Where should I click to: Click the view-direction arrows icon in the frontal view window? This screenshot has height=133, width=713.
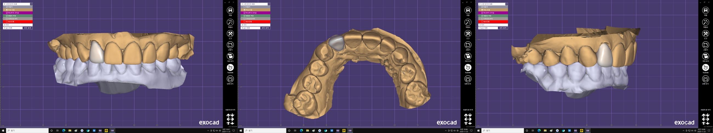(x=230, y=119)
